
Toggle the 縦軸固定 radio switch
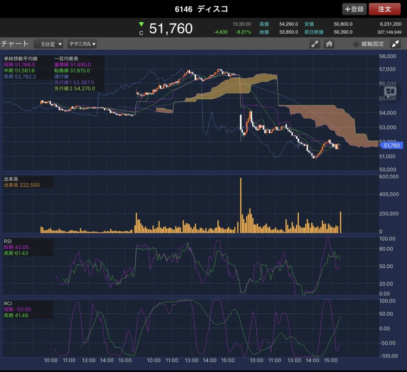(356, 44)
